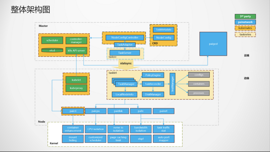The height and width of the screenshot is (152, 270).
Task: Select the gray containers box
Action: pyautogui.click(x=199, y=84)
